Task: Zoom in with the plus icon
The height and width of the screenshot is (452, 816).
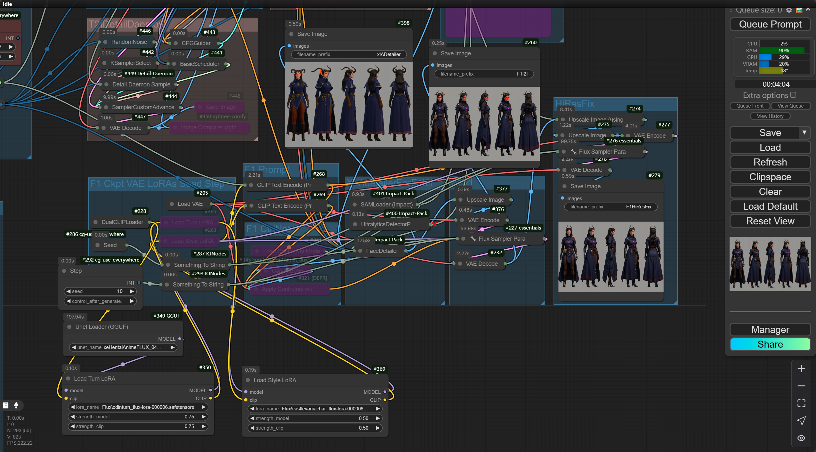Action: pyautogui.click(x=801, y=369)
